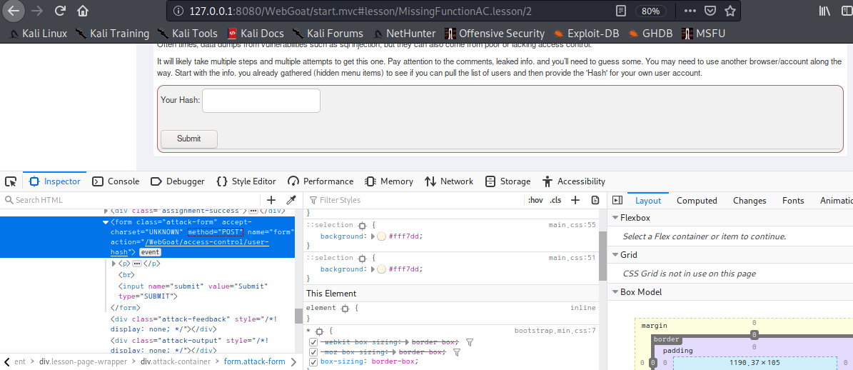This screenshot has height=370, width=853.
Task: Bookmark this page with star icon
Action: tap(730, 11)
